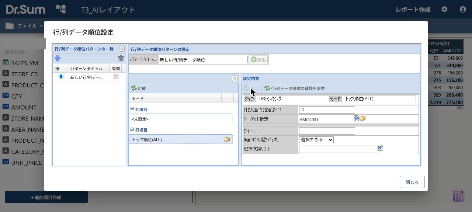Screen dimensions: 472x212
Task: Click the hierarchy layout icon in header
Action: (x=61, y=9)
